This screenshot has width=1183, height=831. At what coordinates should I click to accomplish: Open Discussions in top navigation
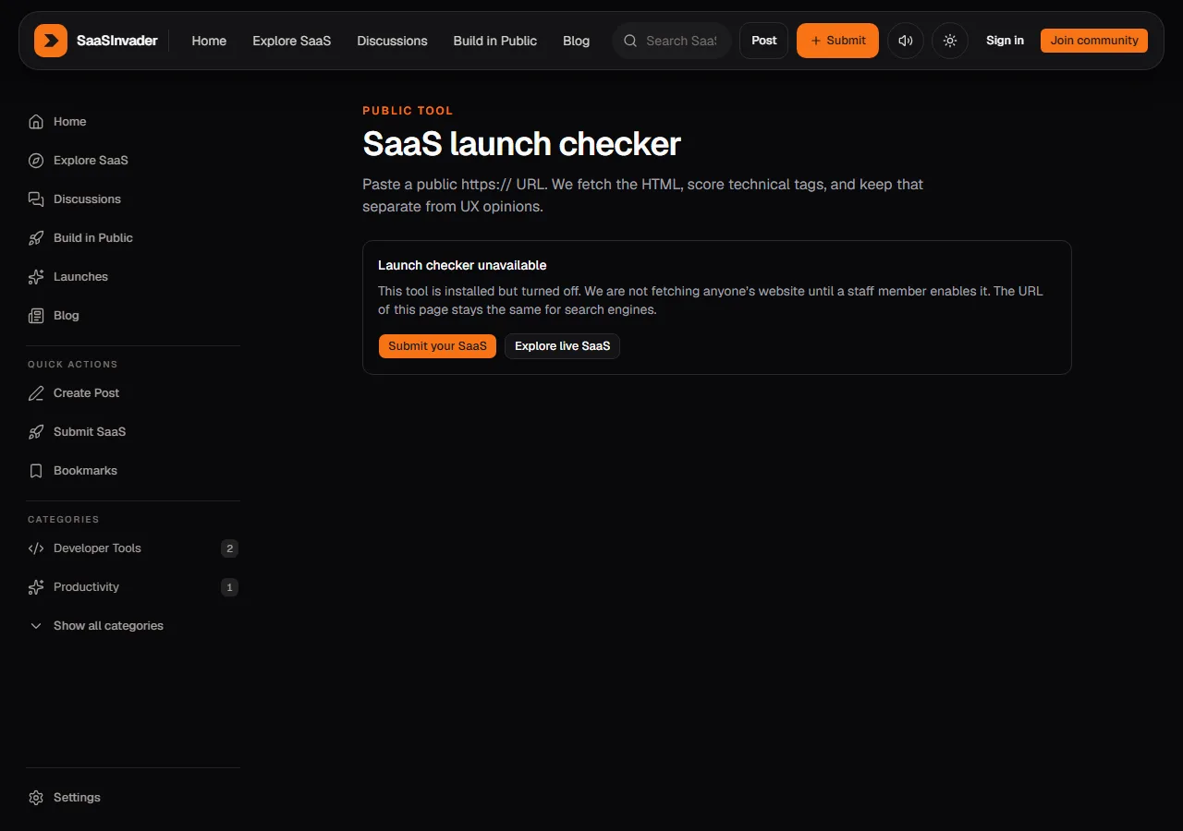[x=392, y=41]
